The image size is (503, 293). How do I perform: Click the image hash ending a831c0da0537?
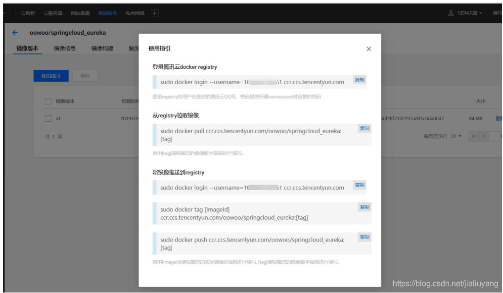coord(412,119)
